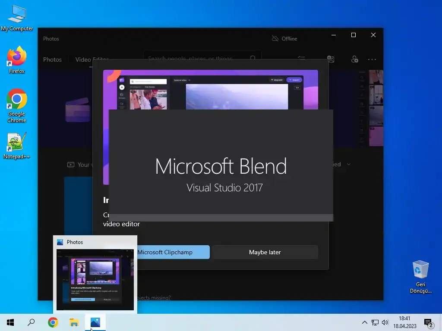The width and height of the screenshot is (442, 331).
Task: Open the Geri Dönüşüm recycle bin icon
Action: (x=420, y=277)
